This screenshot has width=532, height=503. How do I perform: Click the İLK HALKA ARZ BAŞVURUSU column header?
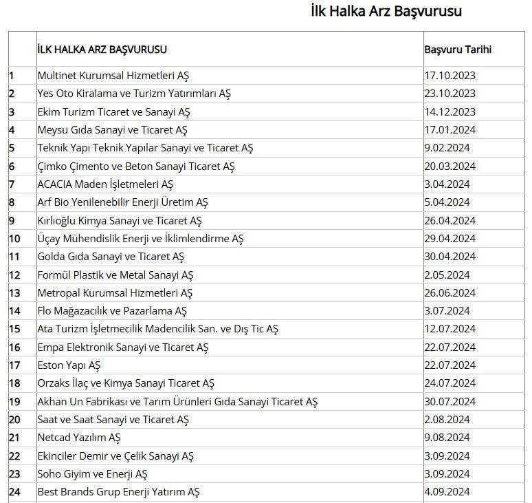point(102,50)
